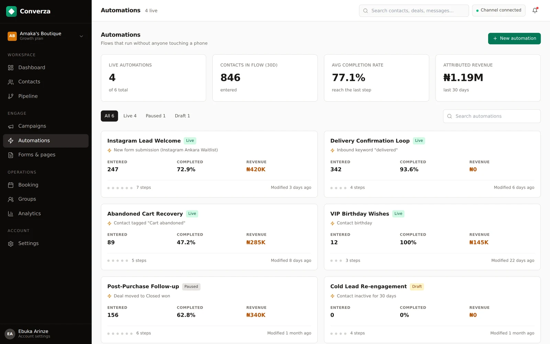Click the "7 steps" label
This screenshot has width=550, height=344.
pos(144,187)
